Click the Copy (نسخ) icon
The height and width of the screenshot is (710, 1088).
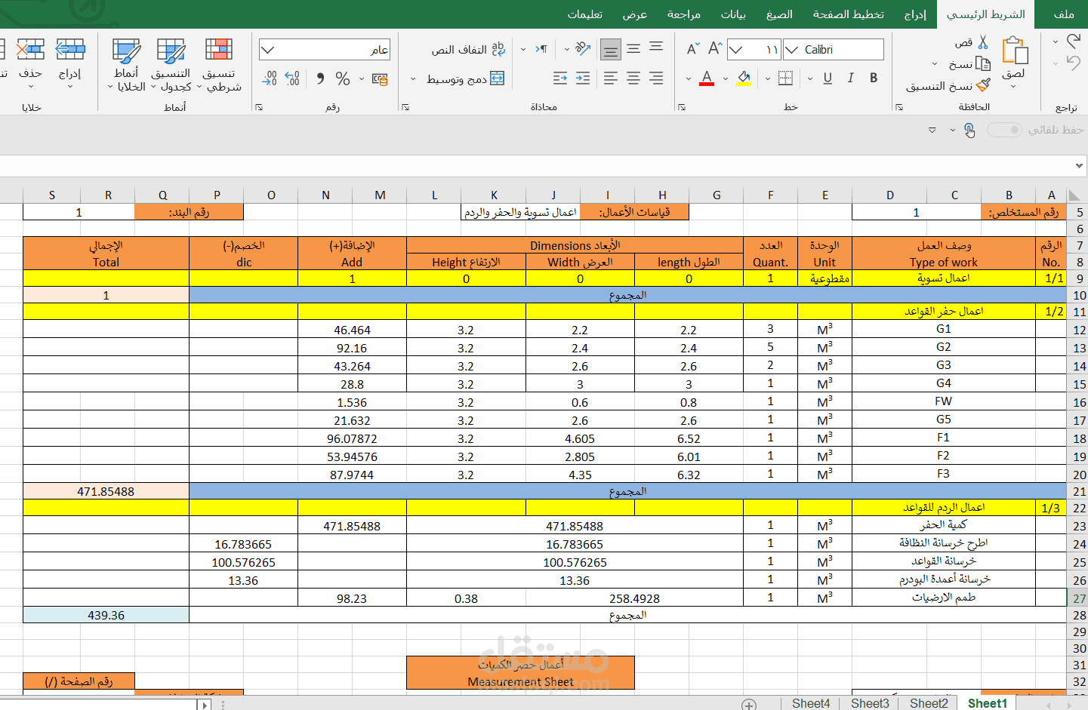tap(983, 64)
